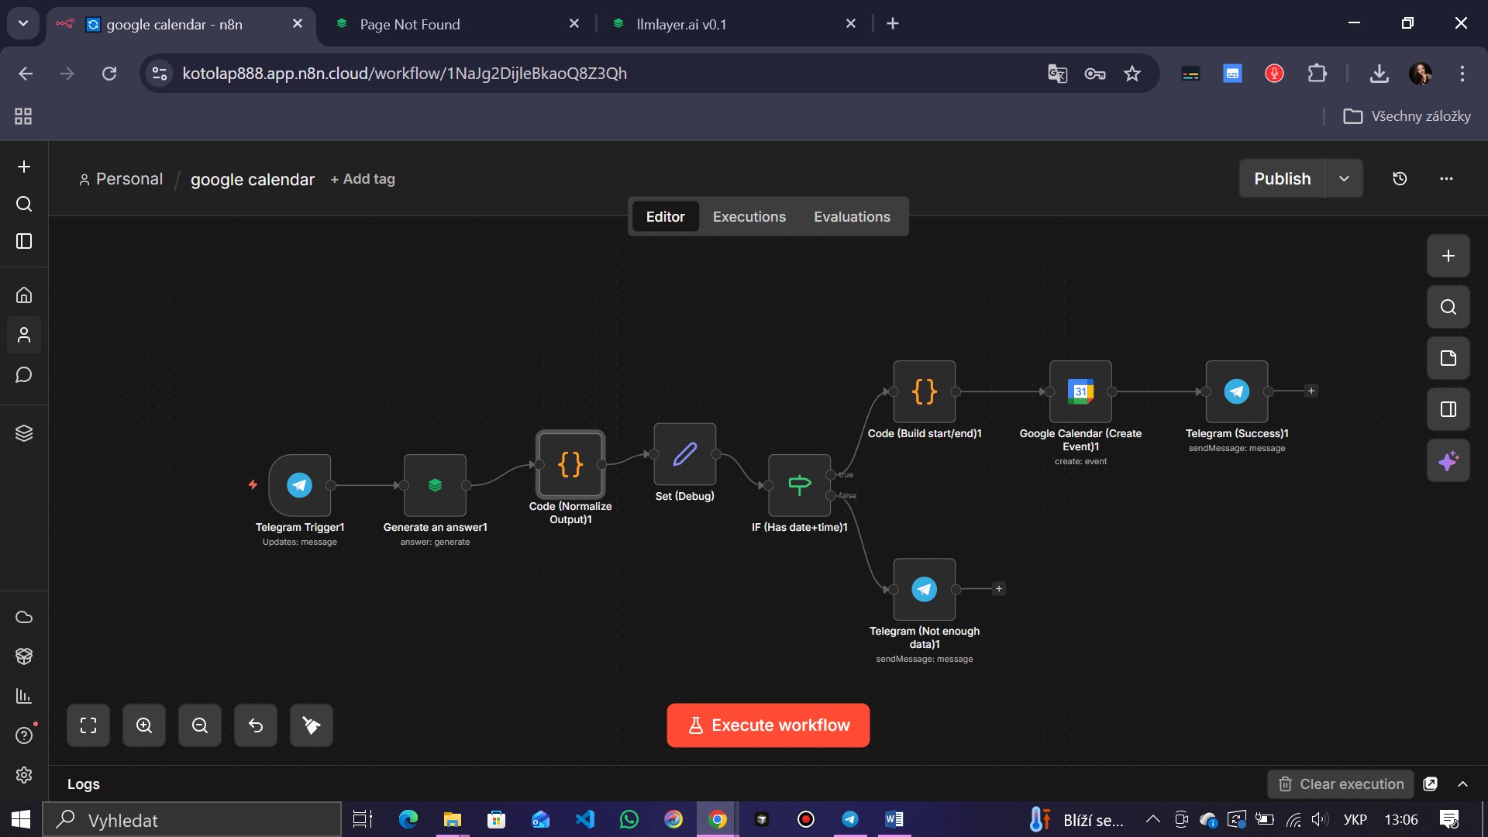Switch to the Editor tab
Screen dimensions: 1488x837
click(666, 216)
